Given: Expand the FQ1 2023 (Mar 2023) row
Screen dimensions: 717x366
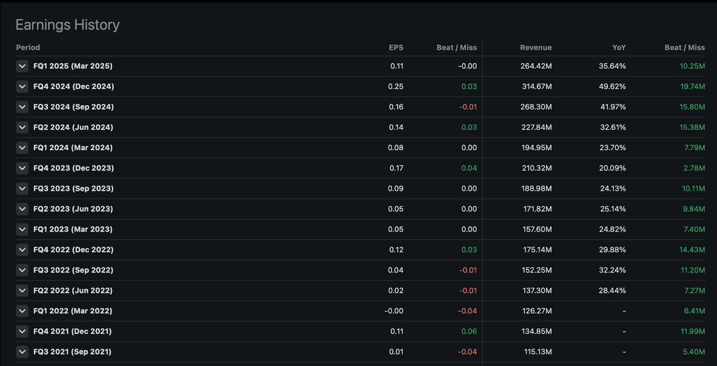Looking at the screenshot, I should pyautogui.click(x=22, y=229).
